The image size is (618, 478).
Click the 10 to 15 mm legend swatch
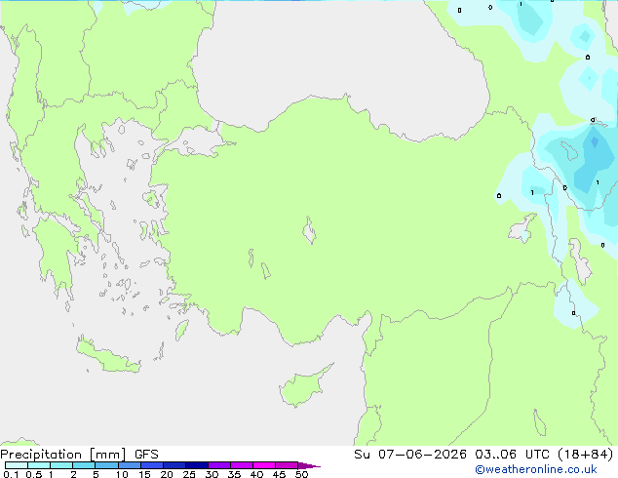click(130, 465)
